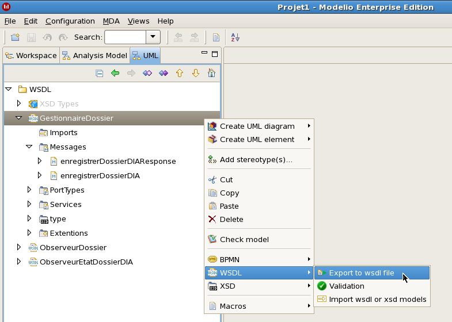452x322 pixels.
Task: Expand the PortTypes folder
Action: click(x=29, y=190)
